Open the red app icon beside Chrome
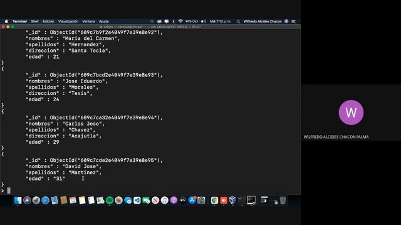Screen dimensions: 401x225 [x=224, y=200]
